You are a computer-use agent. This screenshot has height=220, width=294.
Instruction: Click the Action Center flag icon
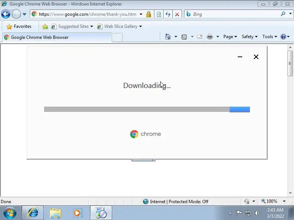(x=239, y=213)
